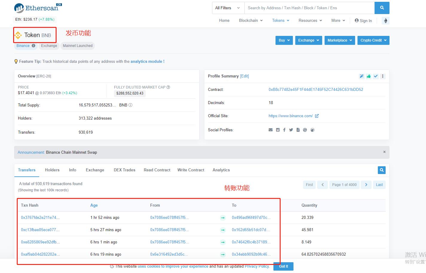Image resolution: width=426 pixels, height=273 pixels.
Task: Open sender address 0x6e316492ed3d5c...
Action: pos(169,254)
